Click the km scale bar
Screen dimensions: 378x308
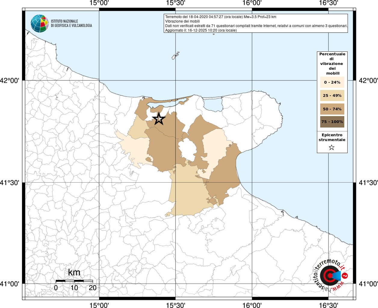coord(74,281)
